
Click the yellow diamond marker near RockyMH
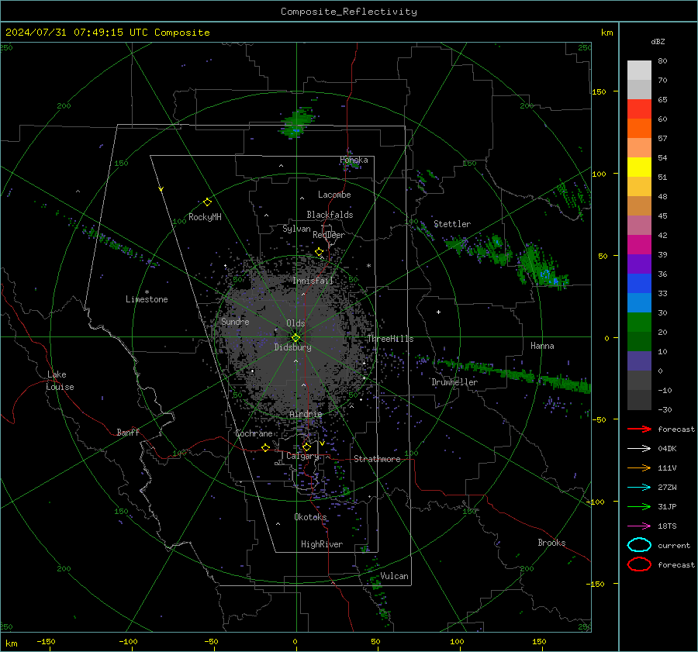tap(207, 202)
